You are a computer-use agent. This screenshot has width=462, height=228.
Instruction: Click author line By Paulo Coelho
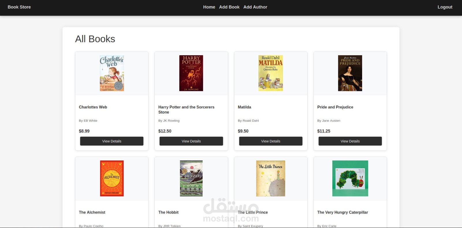[91, 226]
